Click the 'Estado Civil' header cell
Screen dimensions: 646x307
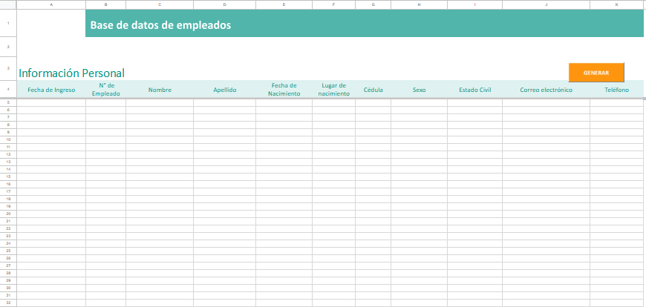[474, 90]
